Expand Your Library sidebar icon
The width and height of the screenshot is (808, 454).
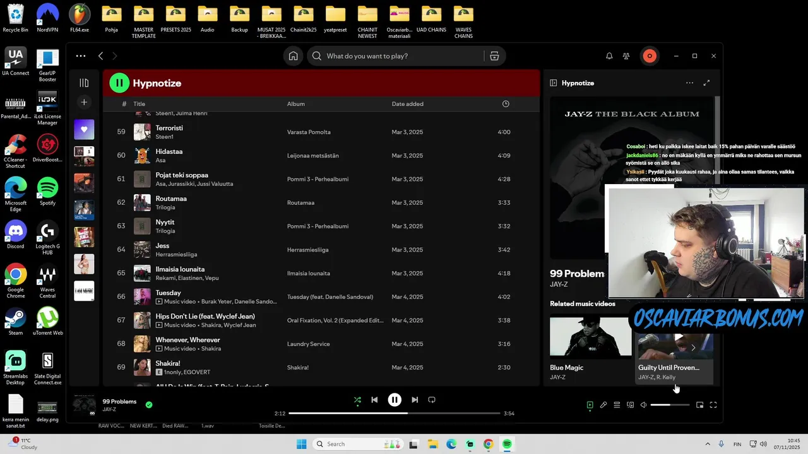pos(84,83)
